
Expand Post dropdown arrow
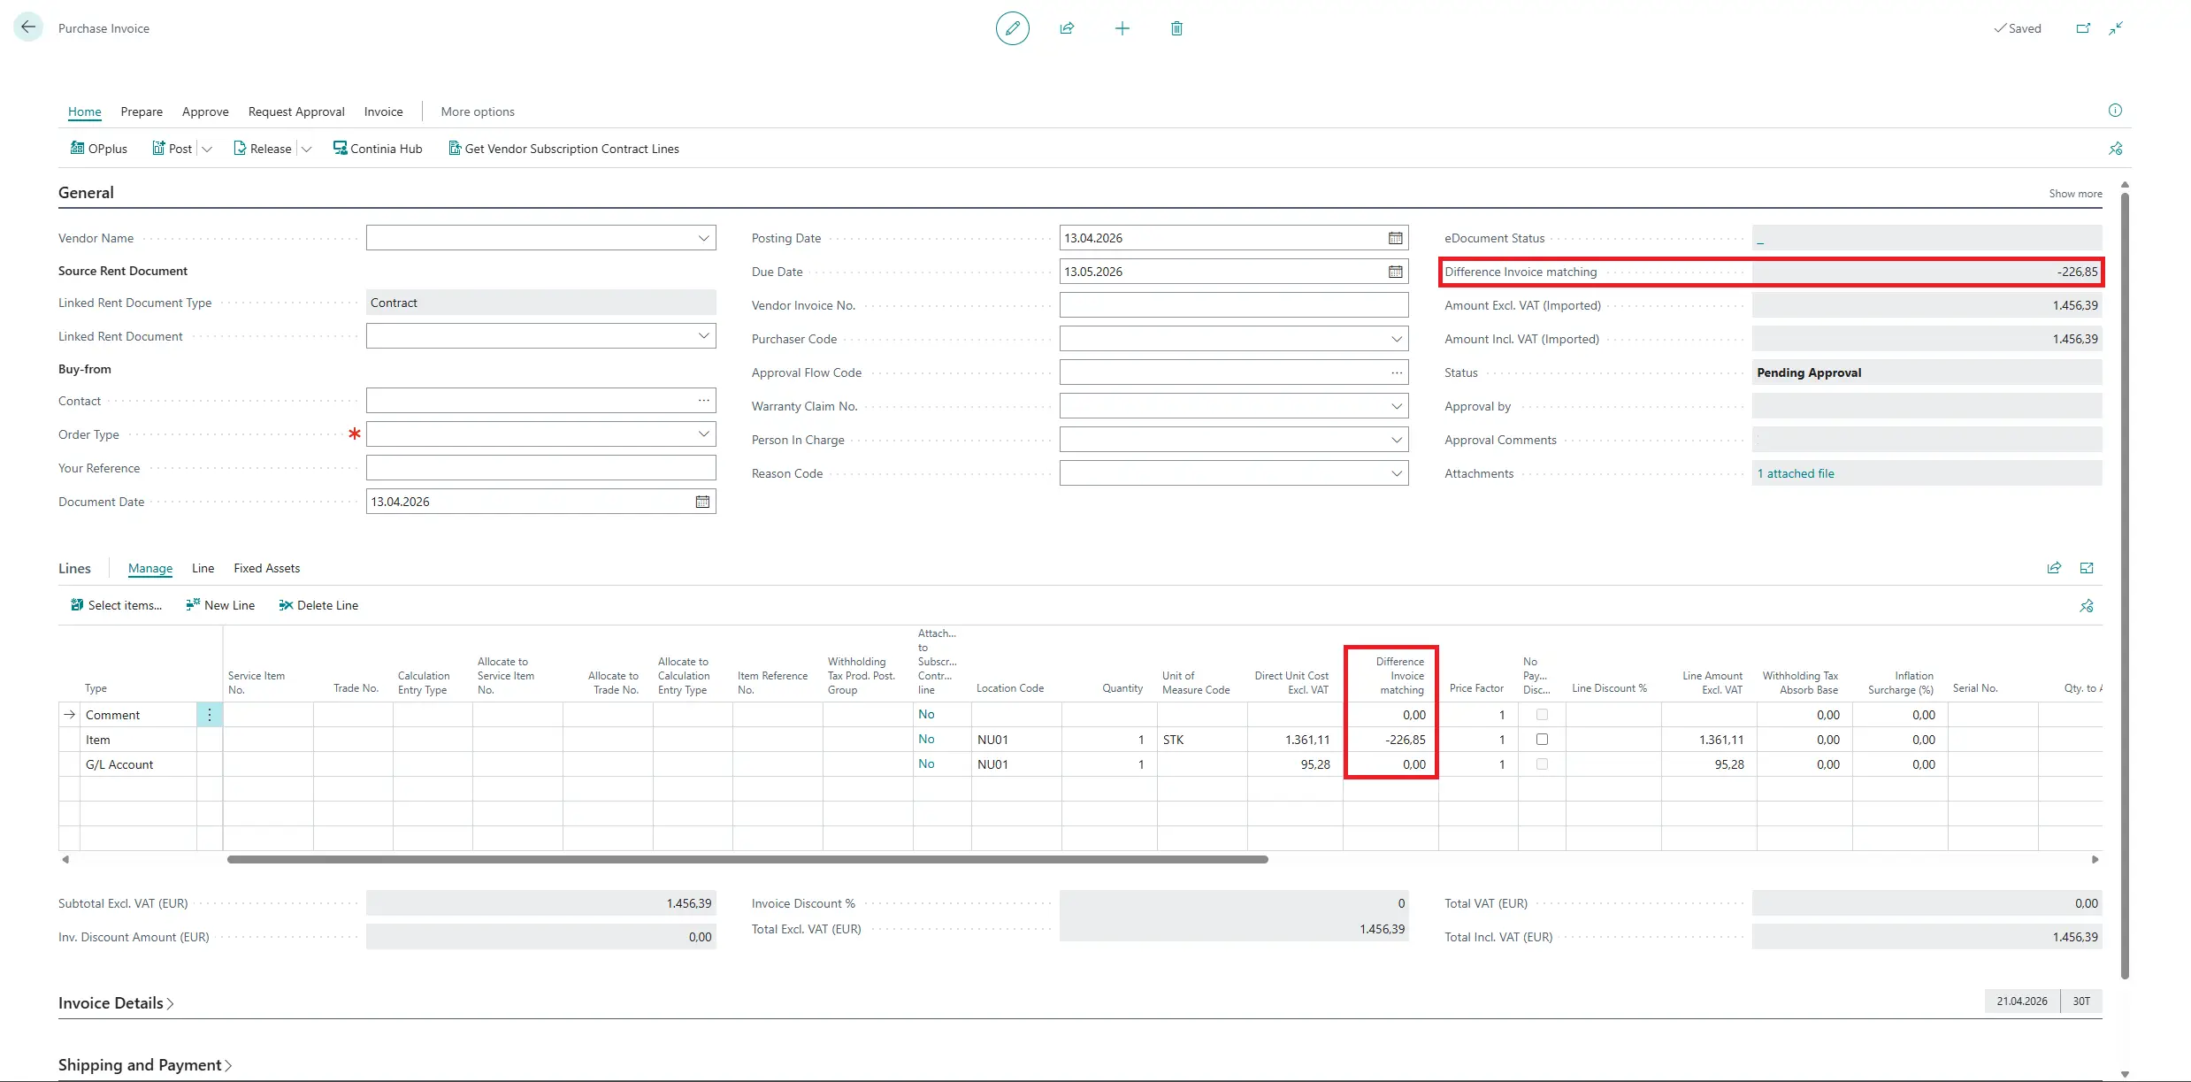(x=207, y=149)
